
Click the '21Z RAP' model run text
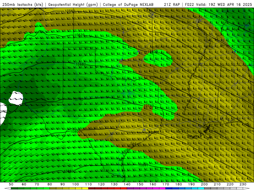click(x=172, y=5)
